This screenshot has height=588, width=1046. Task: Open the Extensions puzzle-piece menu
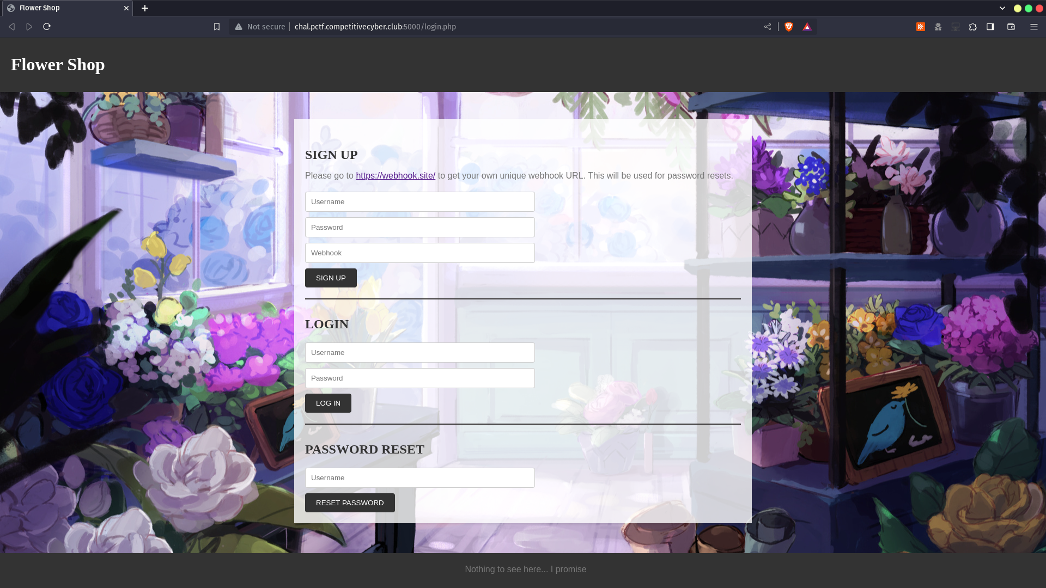[973, 27]
